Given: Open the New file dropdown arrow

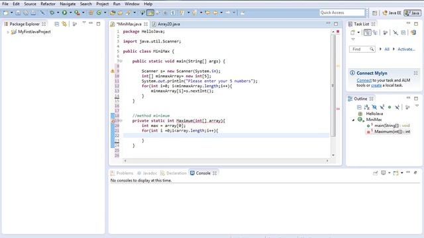Looking at the screenshot, I should click(12, 13).
